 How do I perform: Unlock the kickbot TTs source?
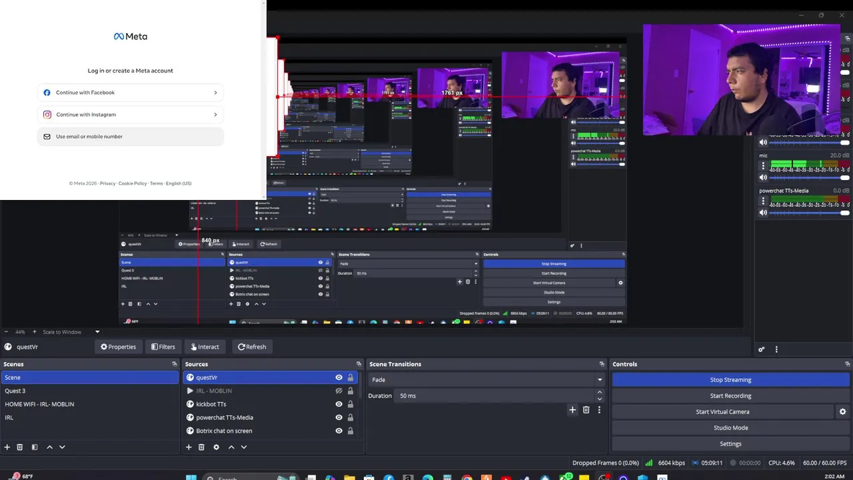(x=351, y=404)
